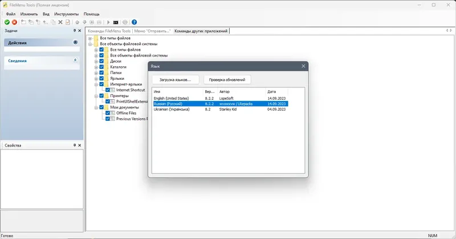Screen dimensions: 456x239
Task: Collapse the Интернет-ярлыки tree node
Action: [x=96, y=84]
